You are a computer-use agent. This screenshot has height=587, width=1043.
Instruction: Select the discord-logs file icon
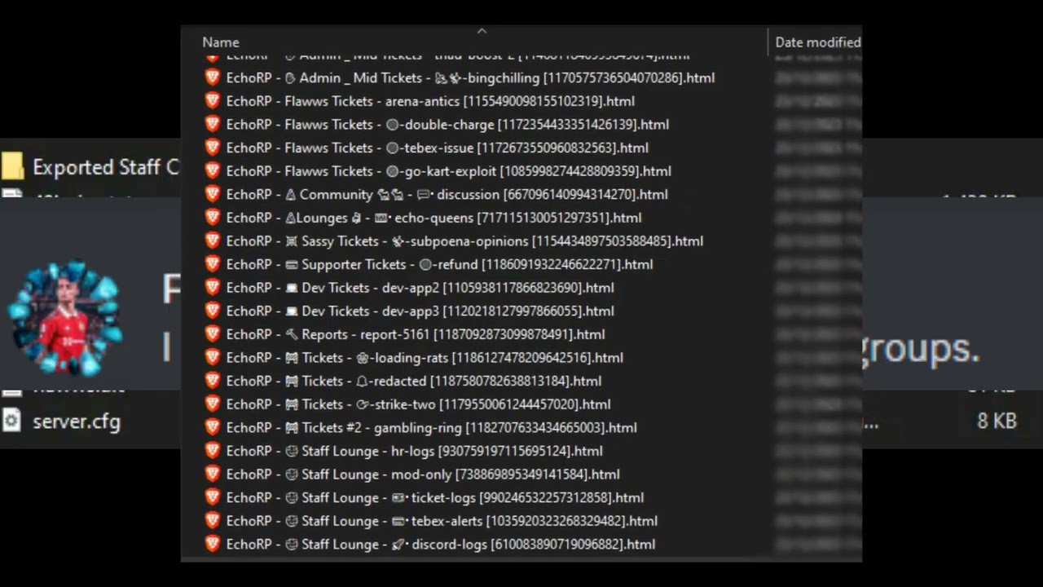pyautogui.click(x=212, y=544)
